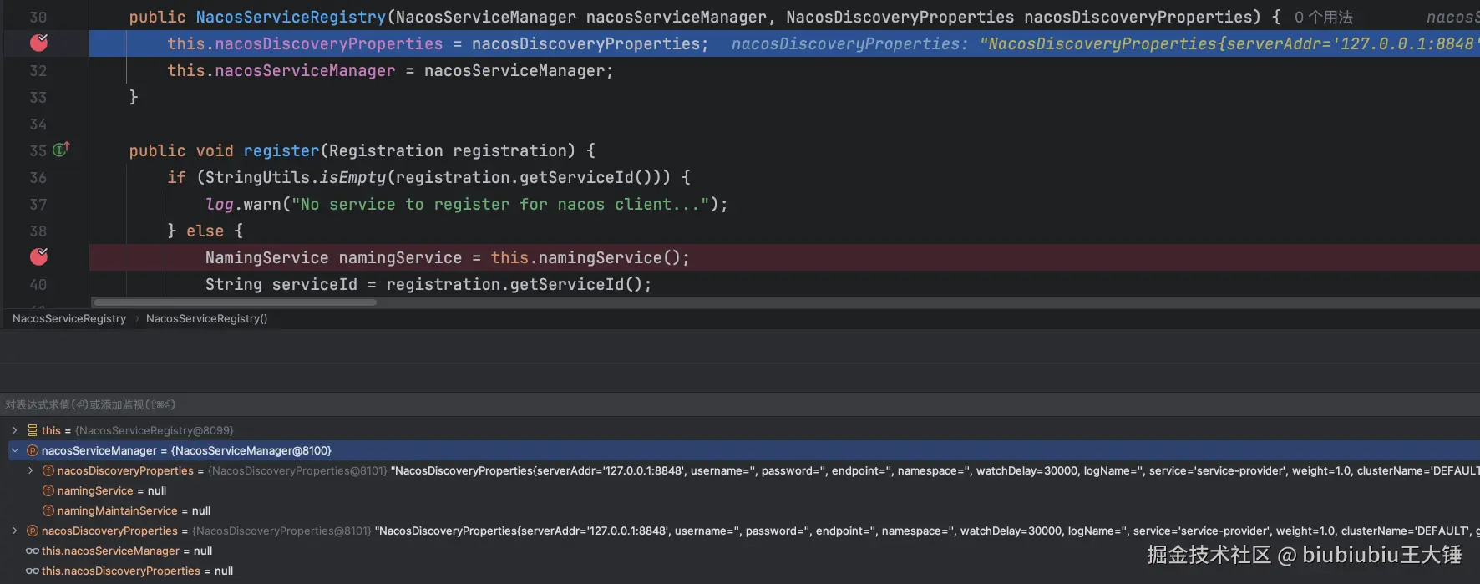Viewport: 1480px width, 584px height.
Task: Click the NacosServiceRegistry constructor name
Action: (x=291, y=17)
